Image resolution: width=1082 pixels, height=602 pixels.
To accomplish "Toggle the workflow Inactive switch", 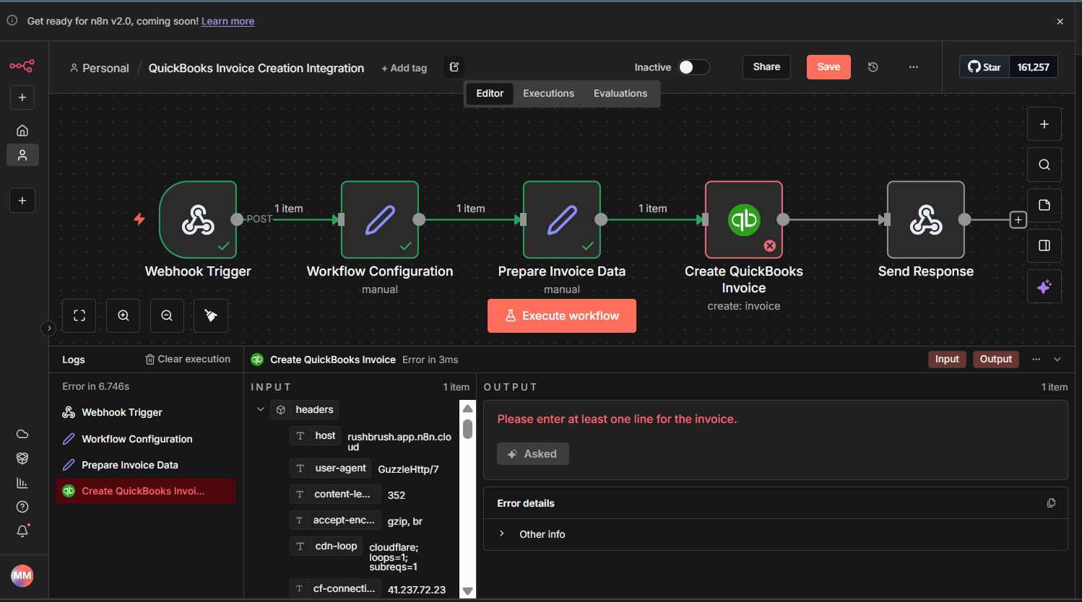I will 693,67.
